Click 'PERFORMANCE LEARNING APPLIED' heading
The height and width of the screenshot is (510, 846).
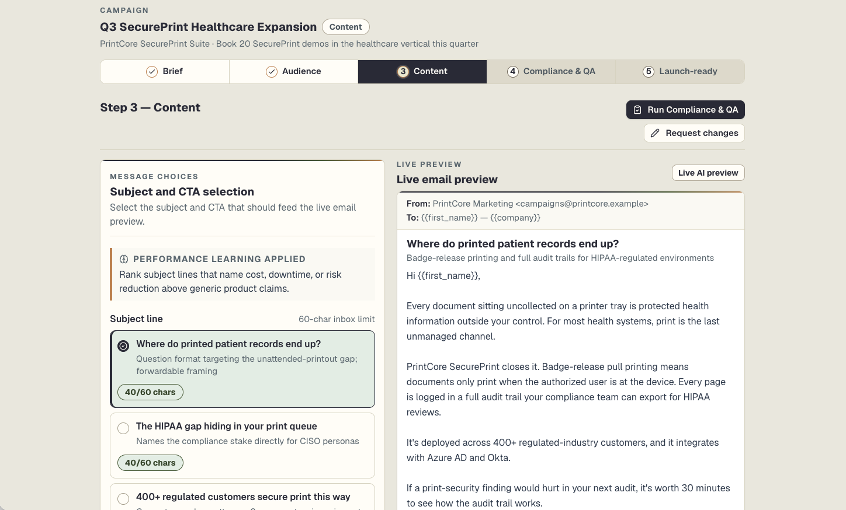[219, 259]
